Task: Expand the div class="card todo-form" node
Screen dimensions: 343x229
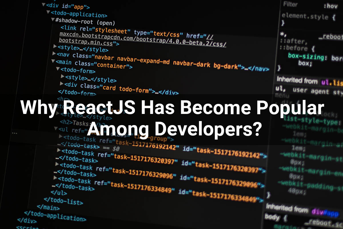Action: [x=62, y=84]
